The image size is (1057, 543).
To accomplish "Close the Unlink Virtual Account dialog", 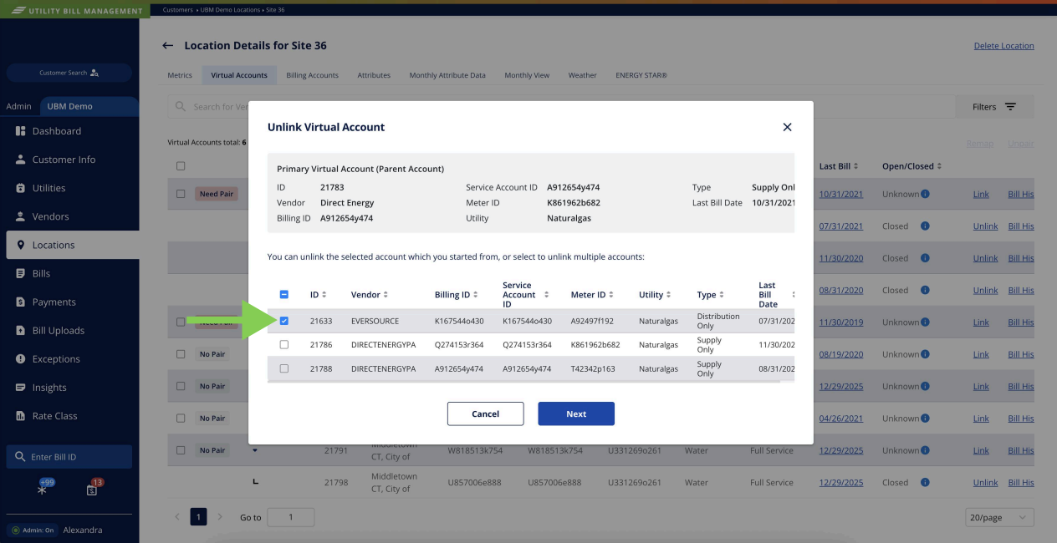I will (787, 127).
